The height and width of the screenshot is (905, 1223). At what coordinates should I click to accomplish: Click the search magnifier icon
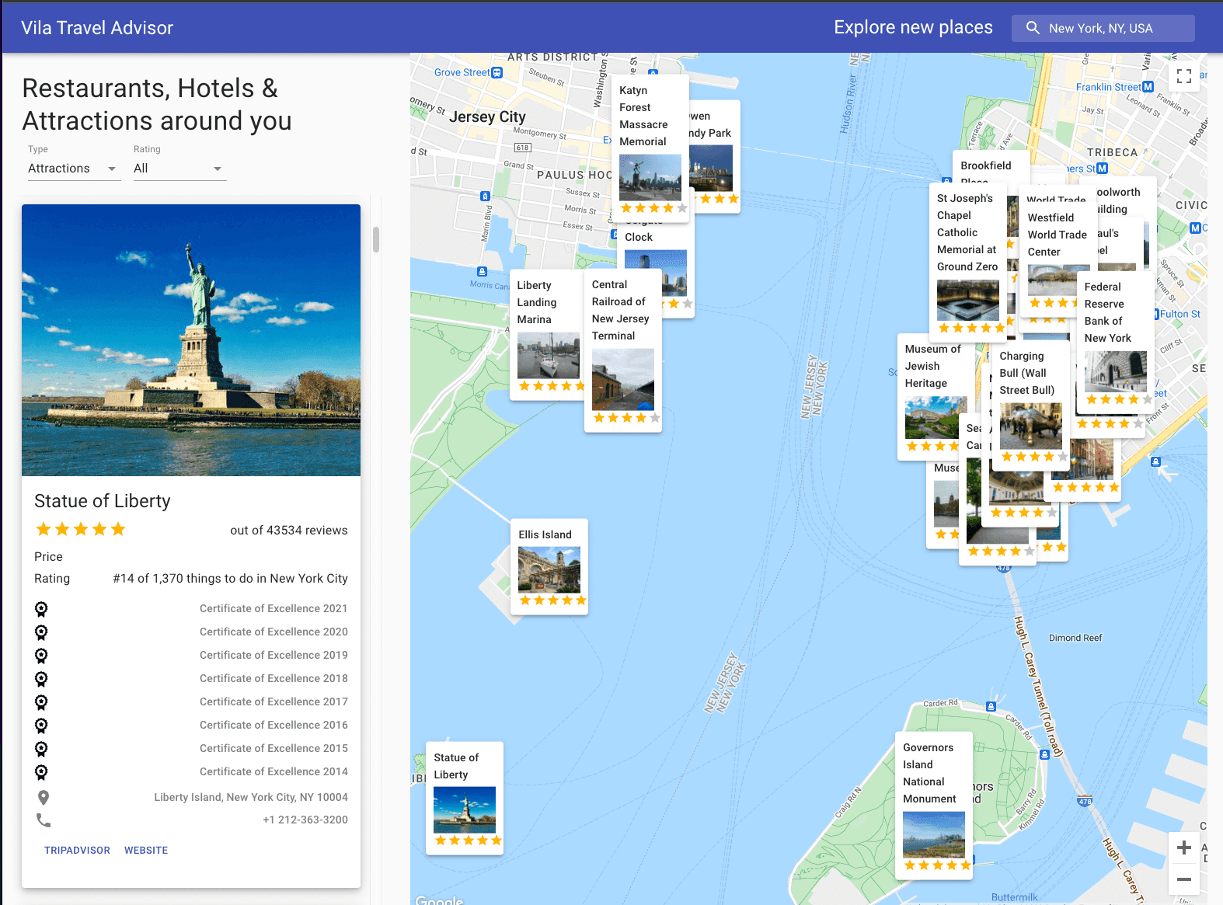pos(1033,28)
